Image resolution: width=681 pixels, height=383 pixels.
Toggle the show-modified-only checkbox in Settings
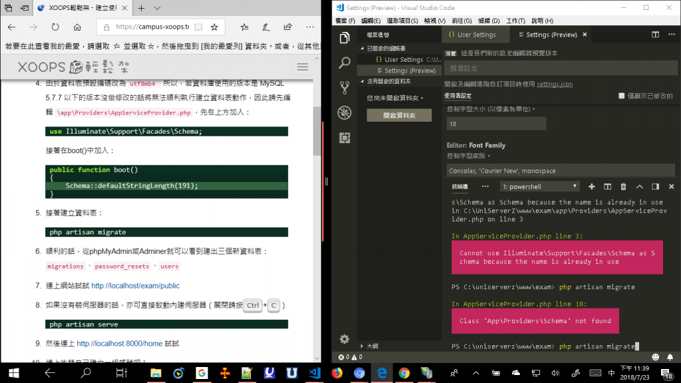(622, 96)
